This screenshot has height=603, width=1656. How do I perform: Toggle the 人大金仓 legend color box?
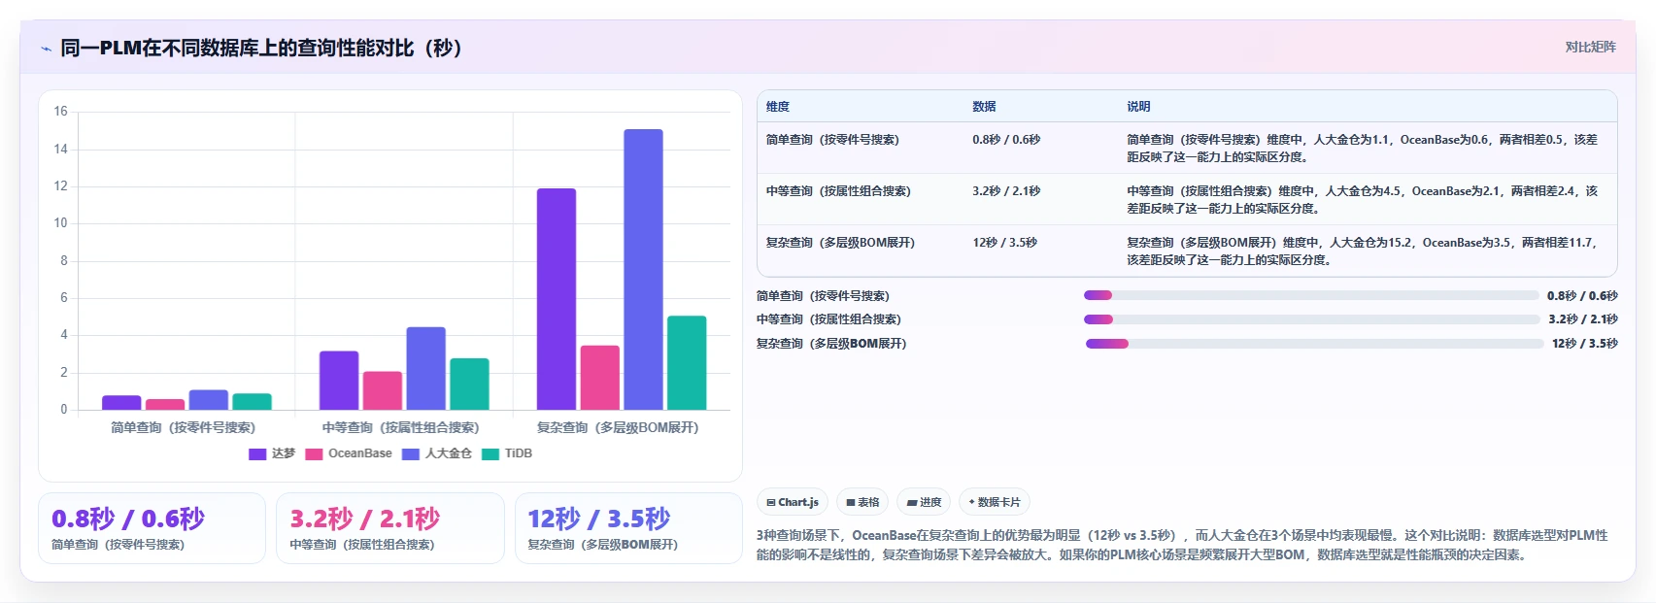pos(411,453)
